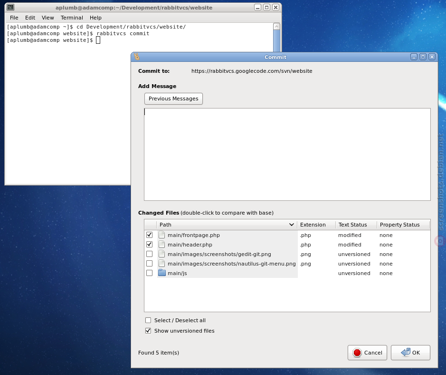Click 'unversioned' status of main/js

[x=354, y=273]
